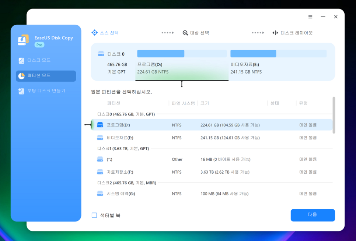Click the EaseUS Disk Copy logo icon
356x241 pixels.
tap(23, 40)
